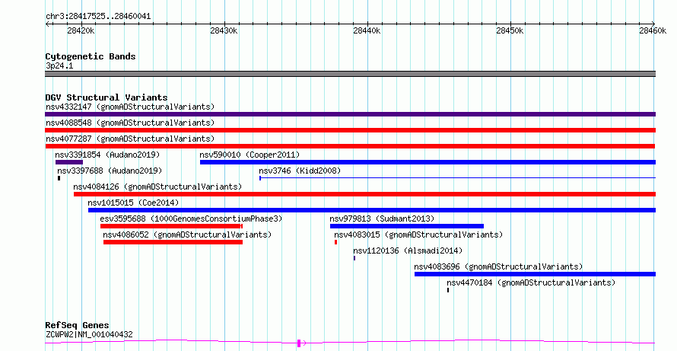
Task: Click the nsv4088548 variant label
Action: pyautogui.click(x=130, y=123)
